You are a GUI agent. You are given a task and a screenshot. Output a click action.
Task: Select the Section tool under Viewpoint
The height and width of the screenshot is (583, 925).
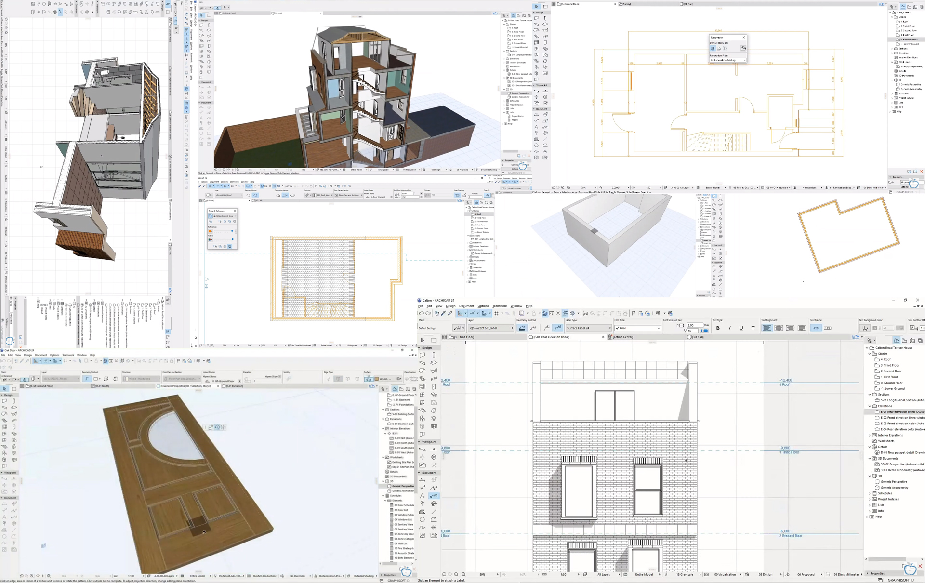pos(423,449)
